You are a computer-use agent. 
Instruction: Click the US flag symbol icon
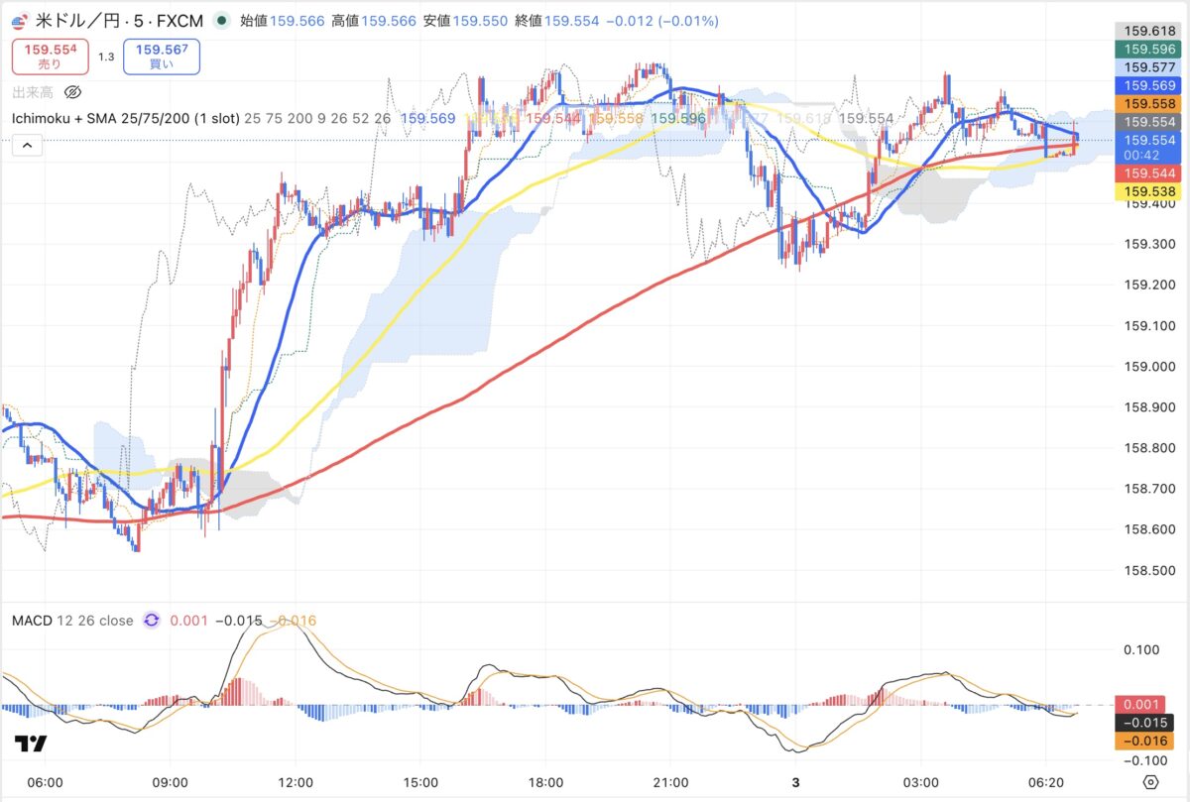click(x=20, y=20)
